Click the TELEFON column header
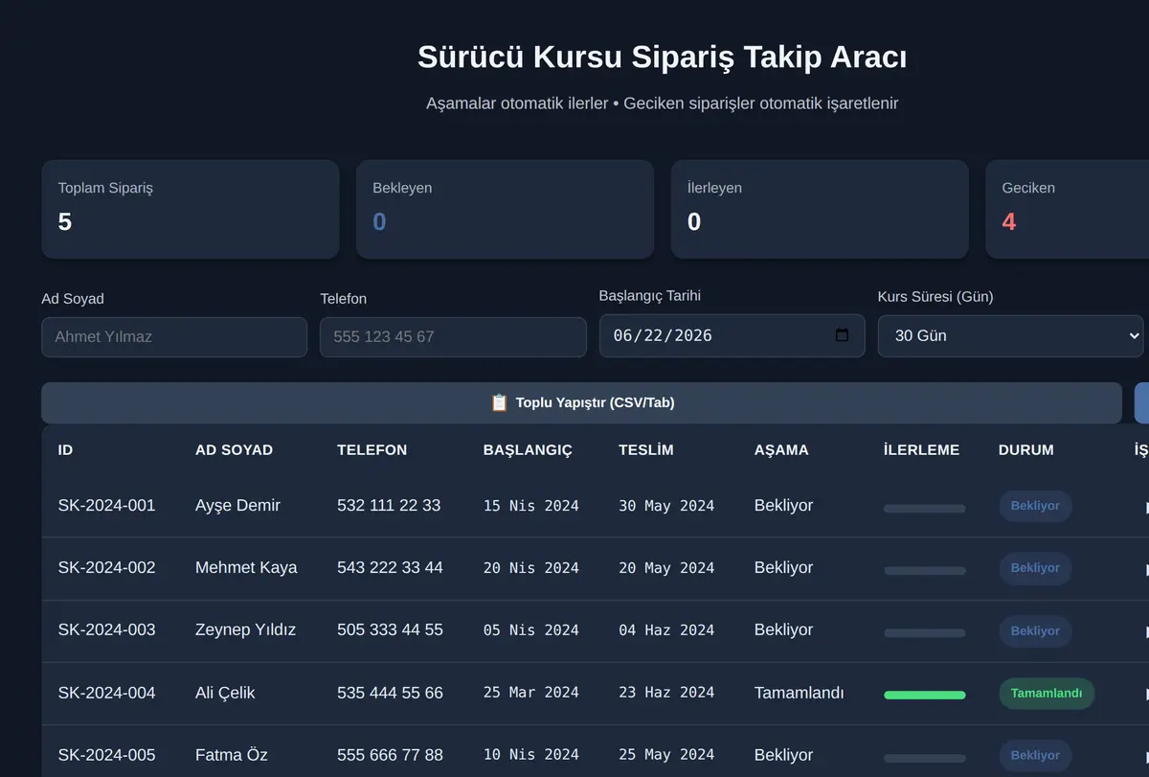Image resolution: width=1149 pixels, height=777 pixels. coord(372,449)
